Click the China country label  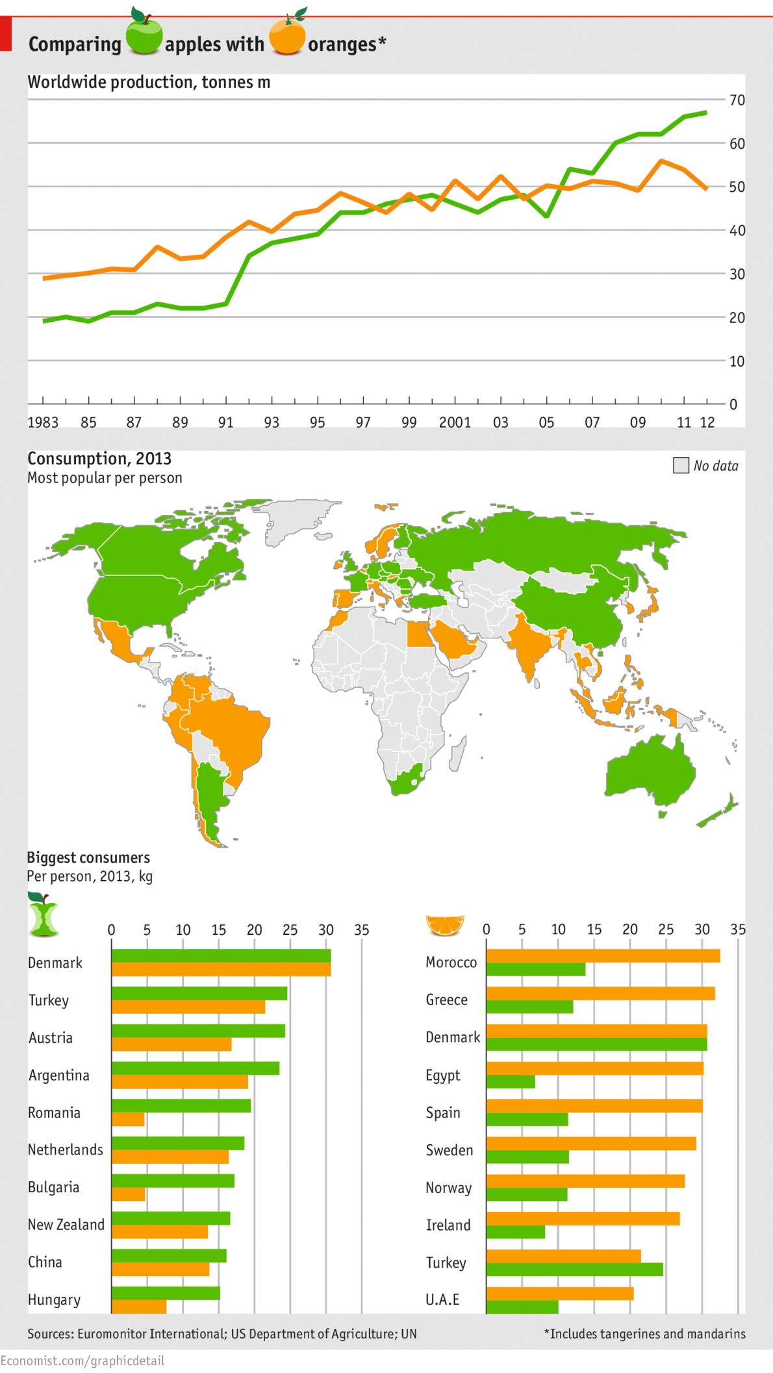click(x=45, y=1262)
